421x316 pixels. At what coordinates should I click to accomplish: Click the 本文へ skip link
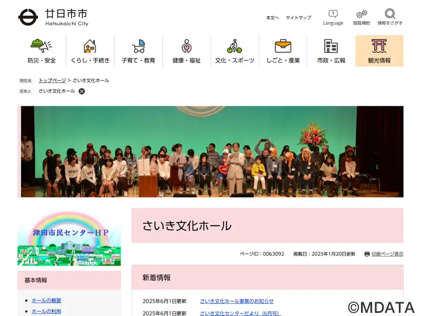coord(272,18)
